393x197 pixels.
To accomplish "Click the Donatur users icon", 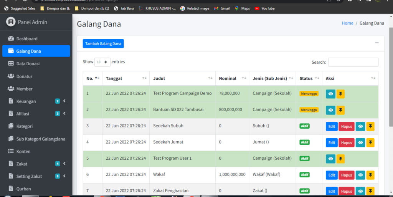I will 11,76.
